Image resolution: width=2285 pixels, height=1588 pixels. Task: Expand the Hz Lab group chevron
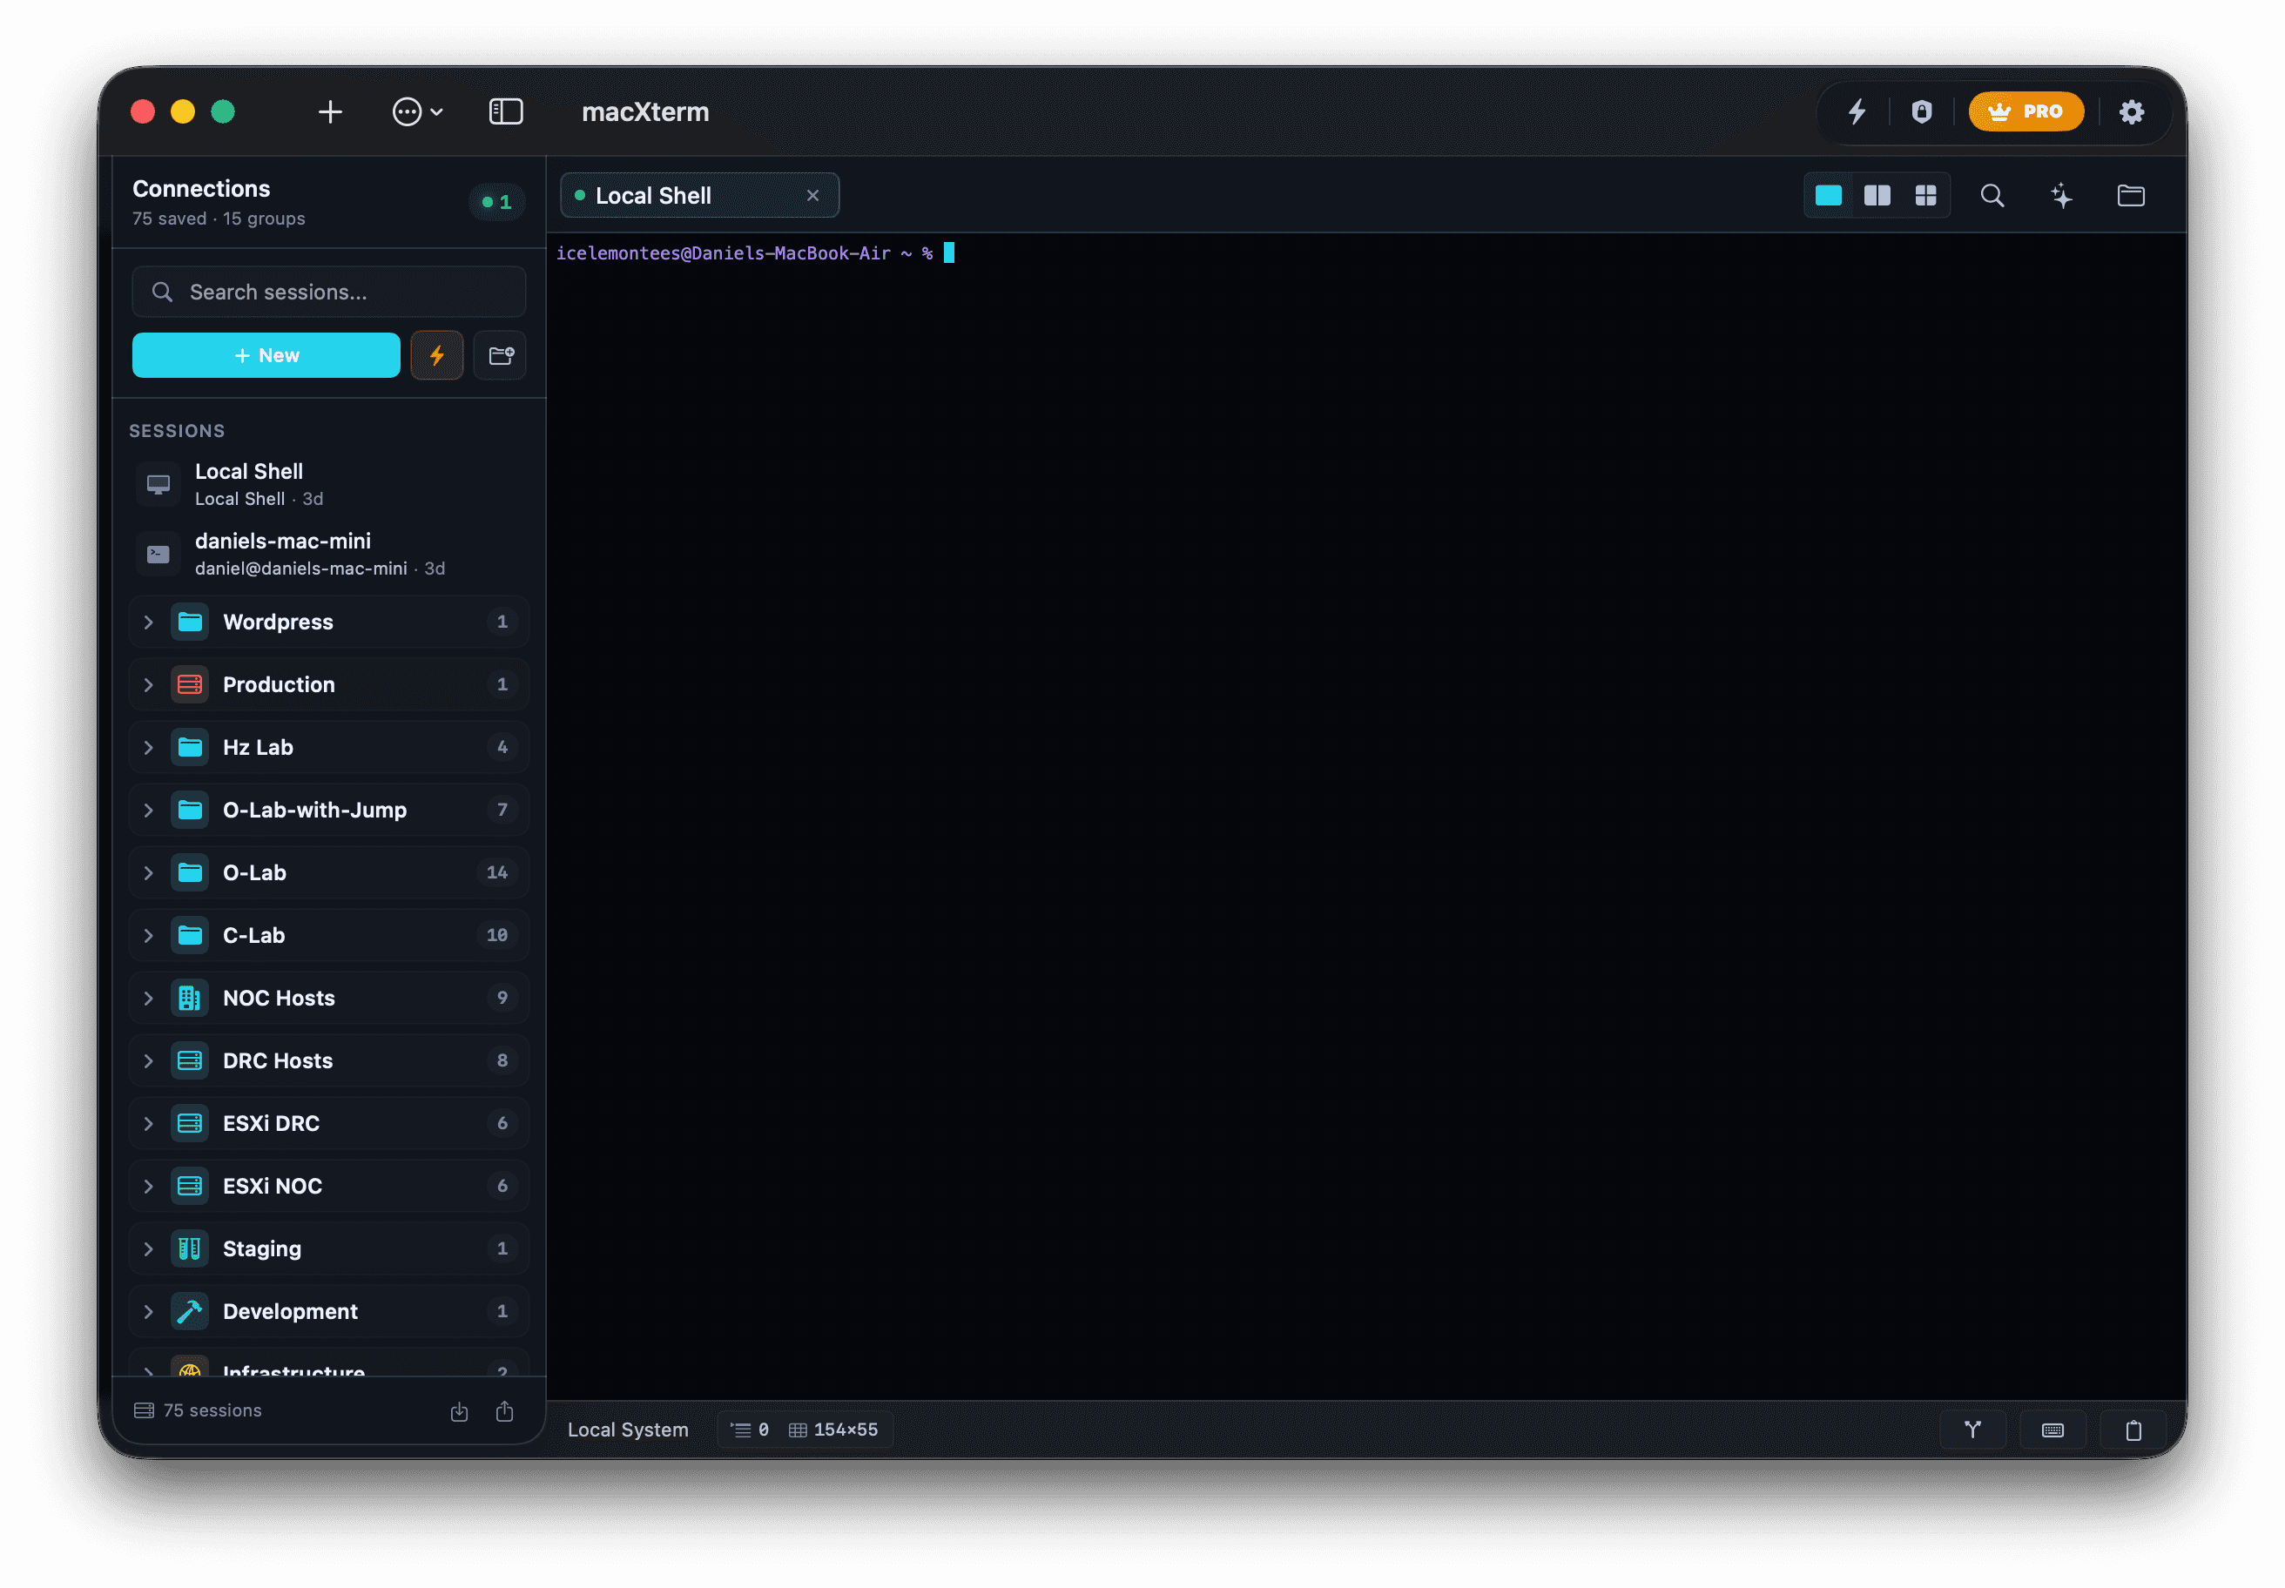coord(148,747)
